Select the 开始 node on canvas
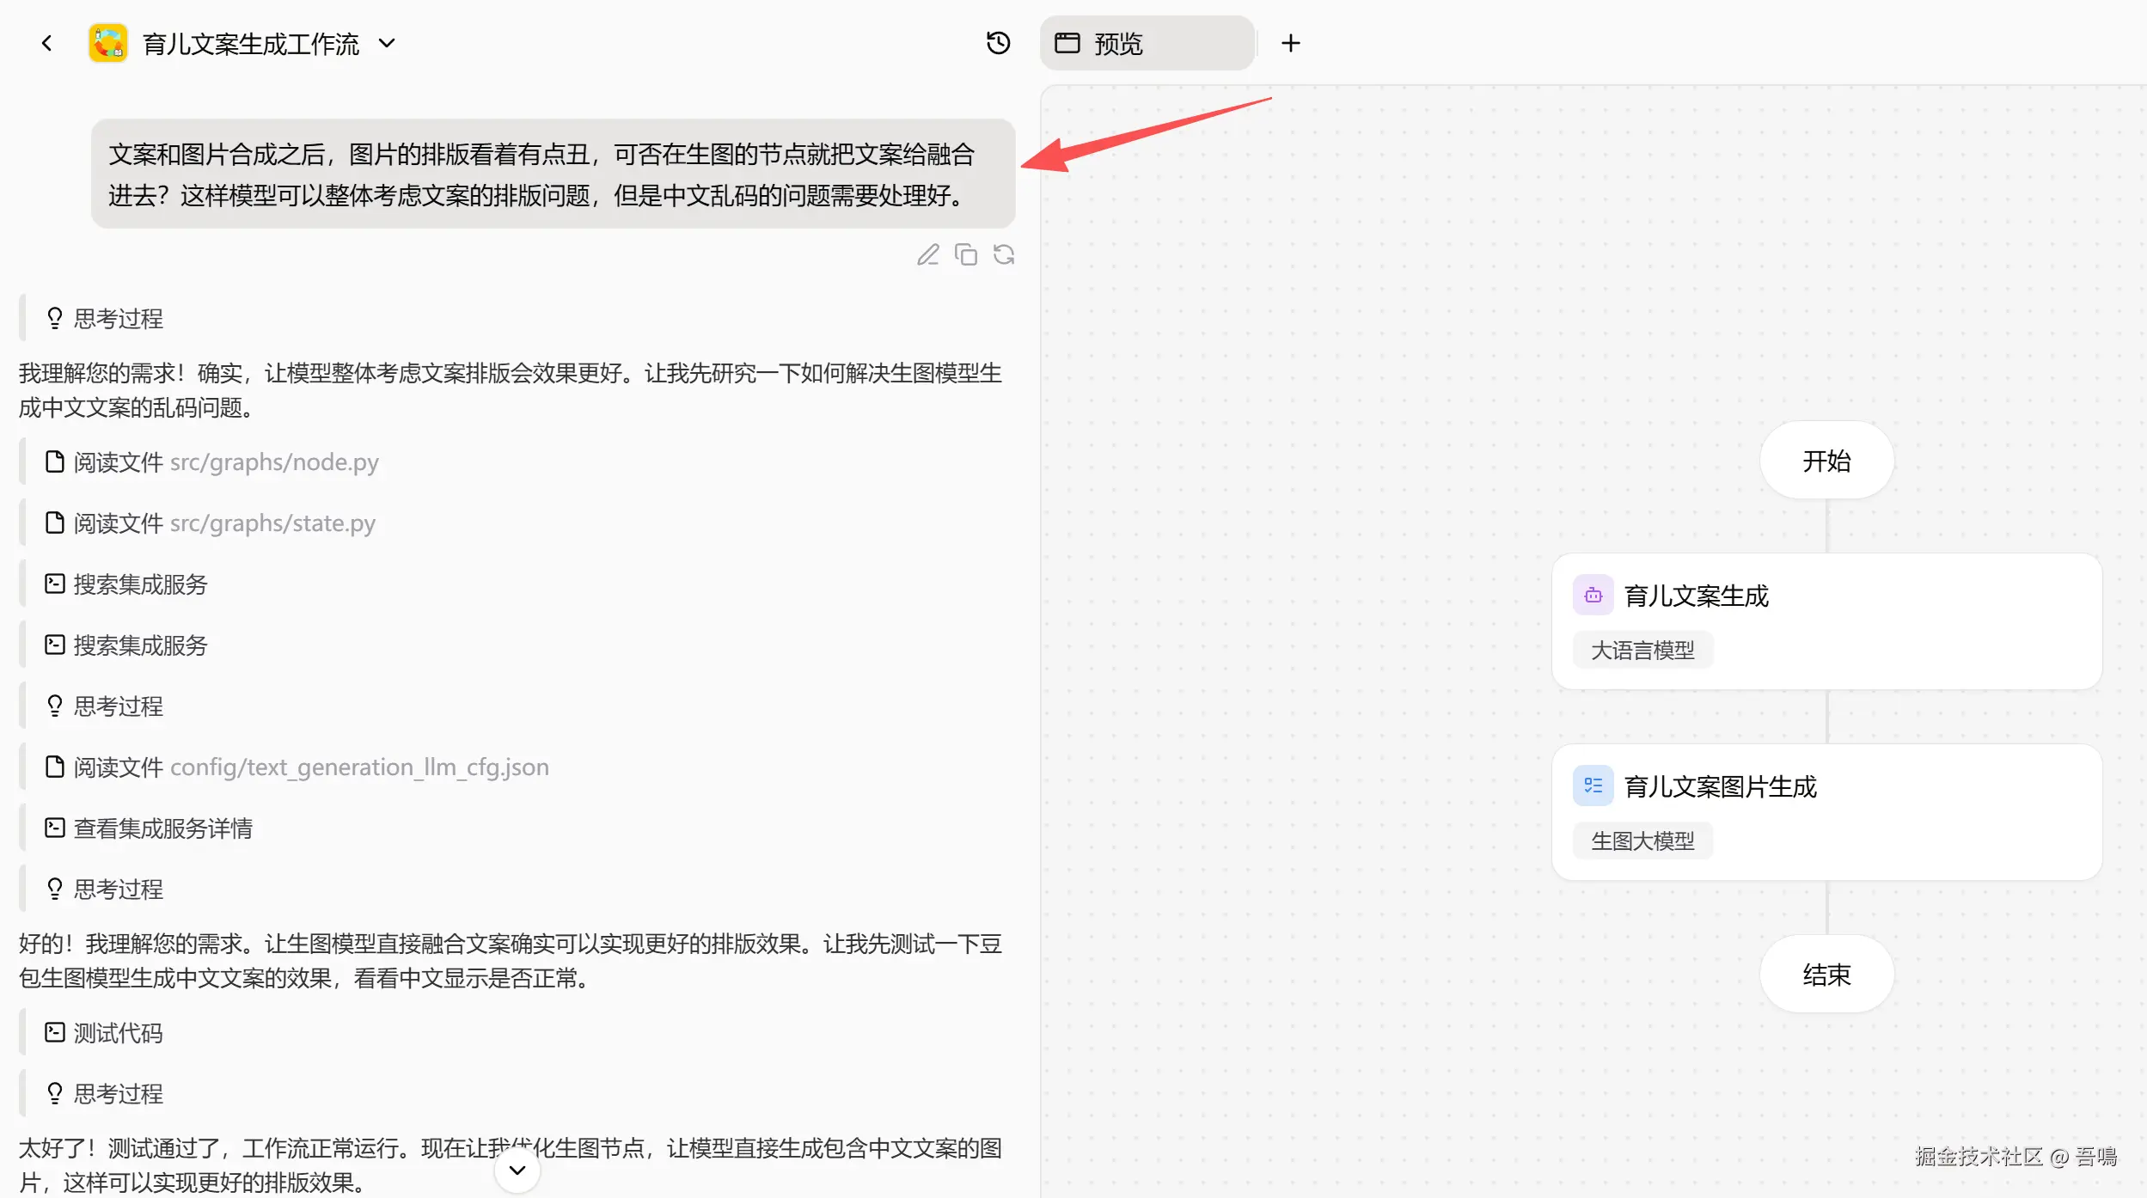 [x=1826, y=461]
